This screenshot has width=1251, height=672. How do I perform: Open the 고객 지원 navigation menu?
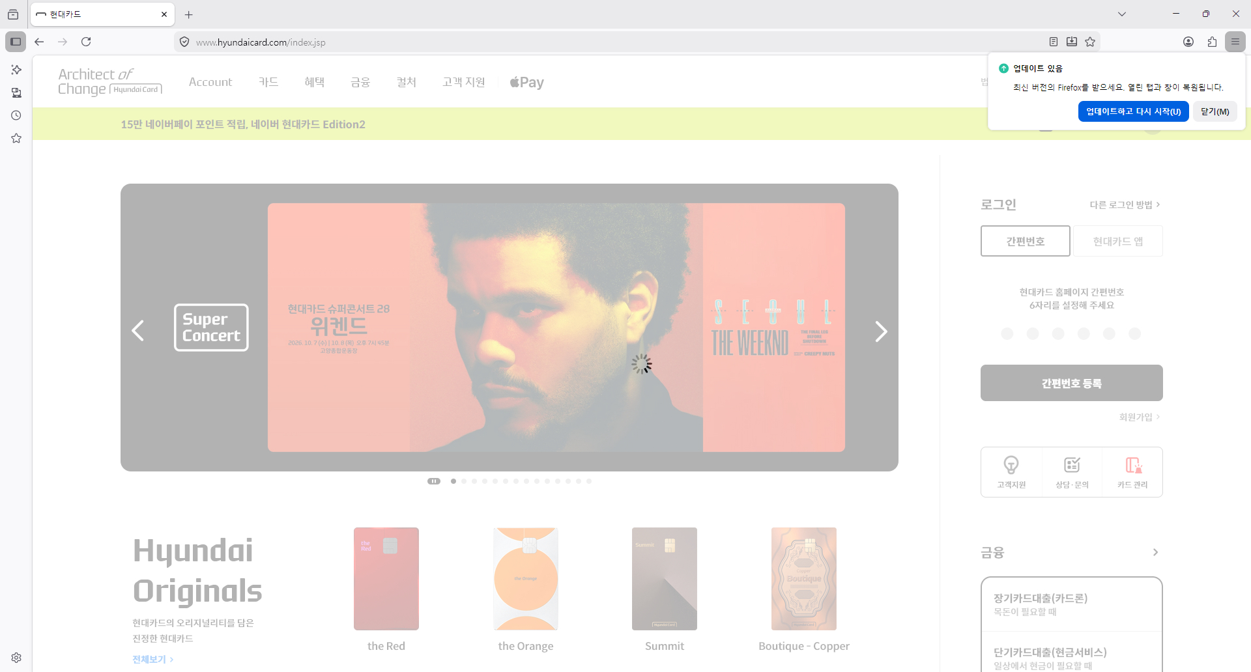(x=464, y=82)
